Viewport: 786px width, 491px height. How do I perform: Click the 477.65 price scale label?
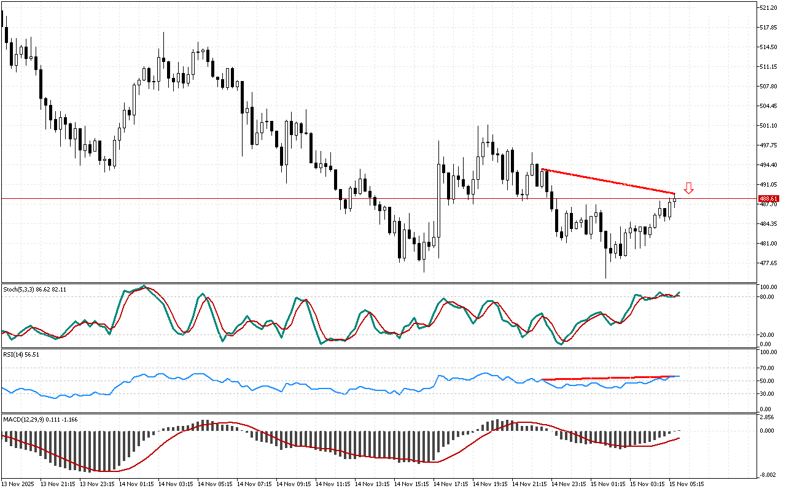click(768, 263)
